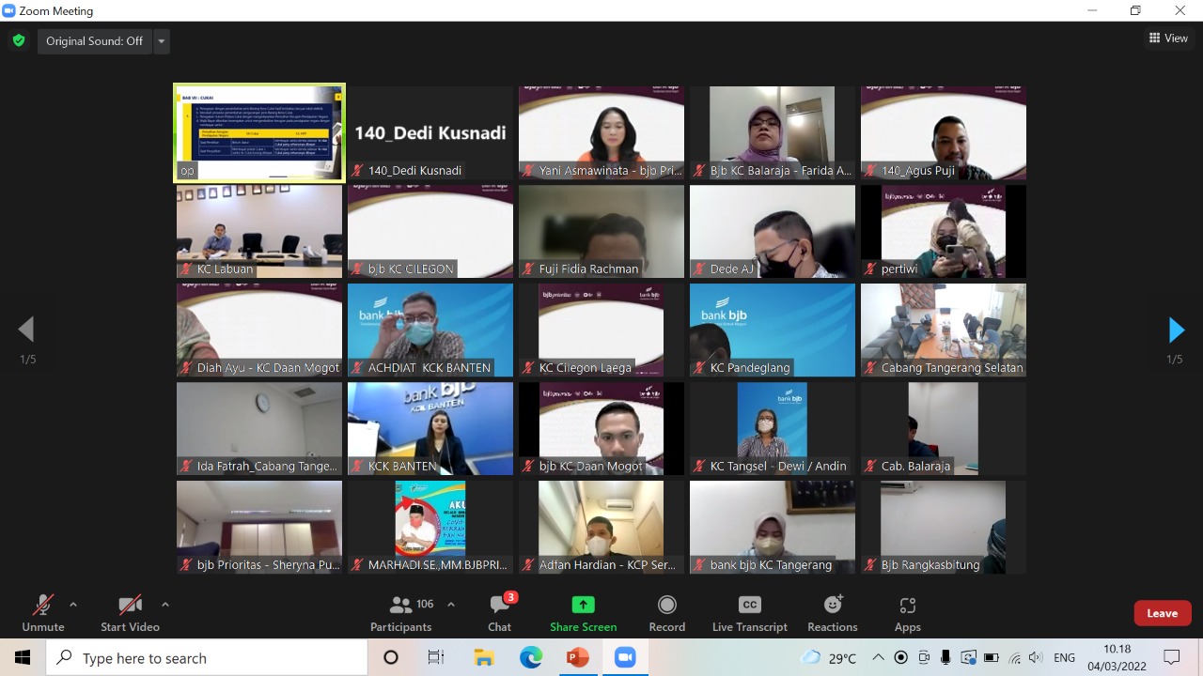Expand the Original Sound dropdown arrow
This screenshot has height=676, width=1203.
click(162, 41)
